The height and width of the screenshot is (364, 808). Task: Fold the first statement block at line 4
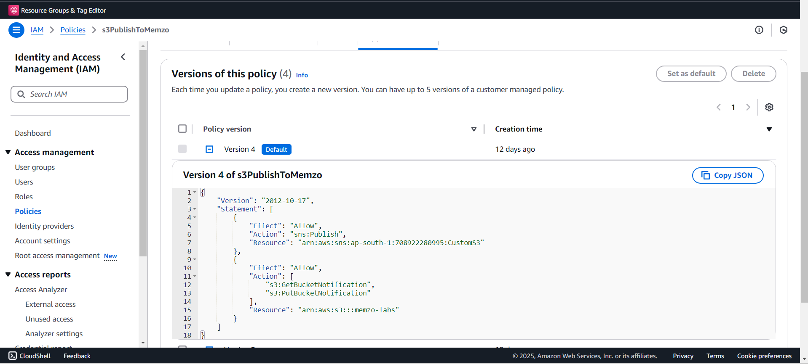click(195, 218)
